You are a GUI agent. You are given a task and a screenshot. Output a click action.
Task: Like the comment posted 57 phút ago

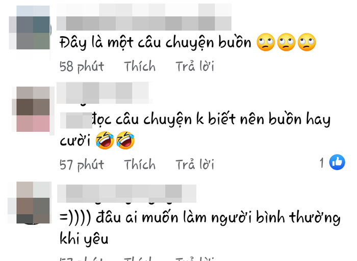pos(140,164)
